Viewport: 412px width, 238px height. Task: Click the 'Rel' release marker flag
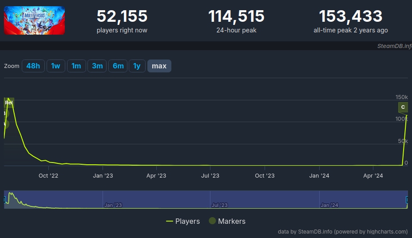[x=9, y=103]
